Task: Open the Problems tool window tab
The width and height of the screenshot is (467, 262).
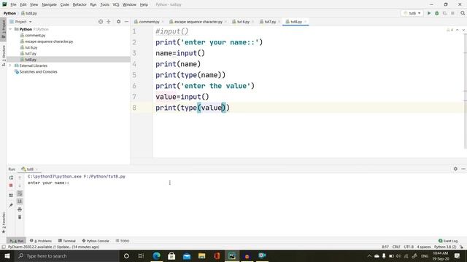Action: (x=41, y=241)
